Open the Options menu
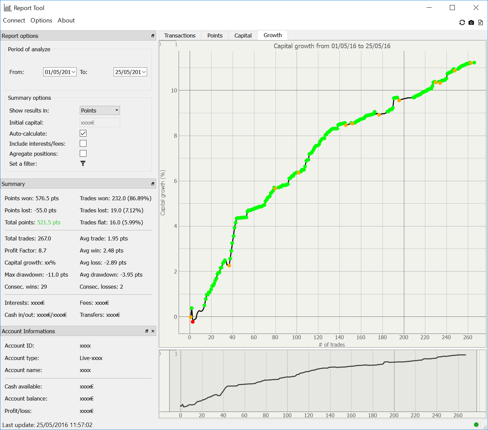488x430 pixels. click(x=41, y=20)
